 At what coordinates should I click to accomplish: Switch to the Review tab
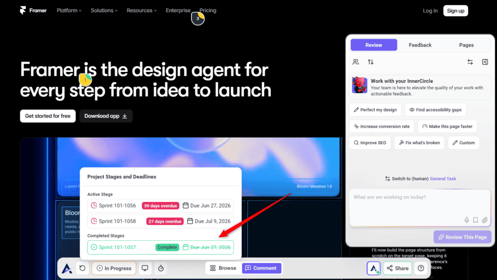[374, 45]
